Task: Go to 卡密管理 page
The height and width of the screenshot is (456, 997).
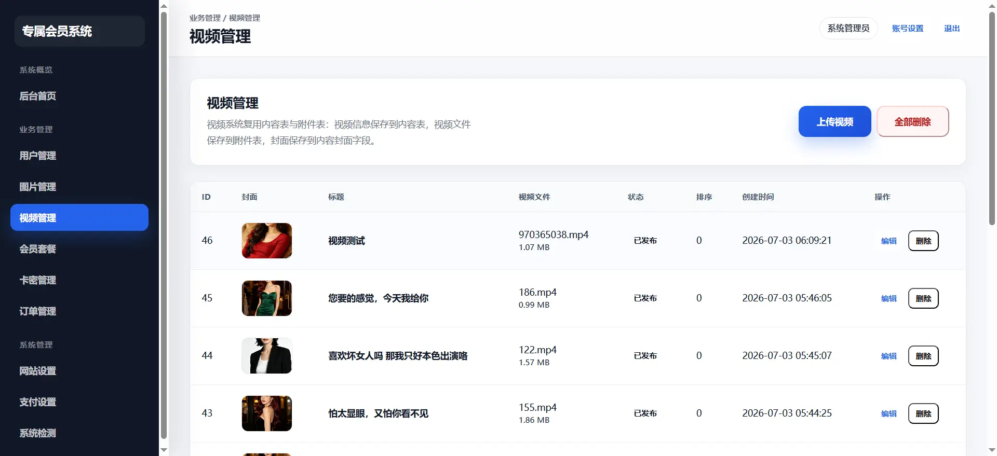Action: point(79,280)
